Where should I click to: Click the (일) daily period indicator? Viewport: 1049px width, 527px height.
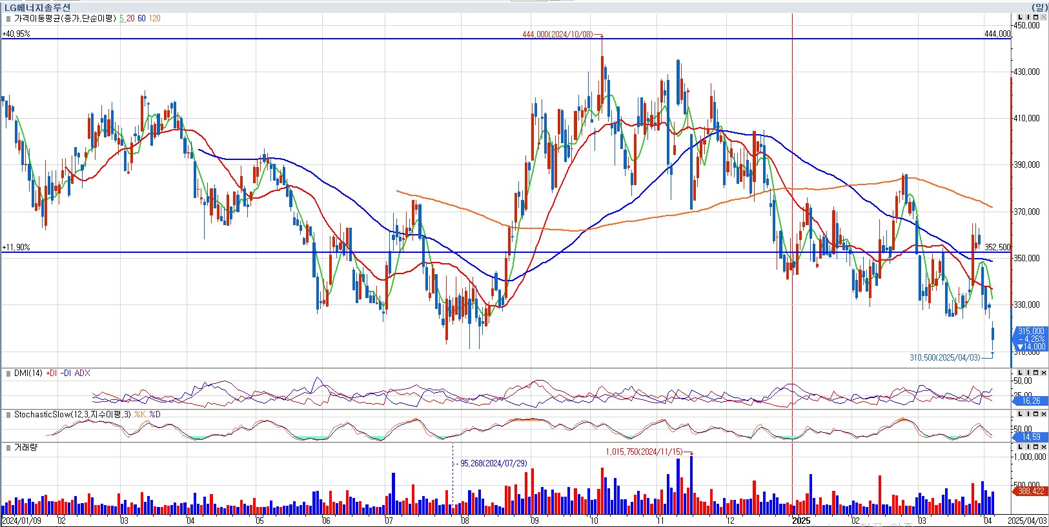(1039, 7)
